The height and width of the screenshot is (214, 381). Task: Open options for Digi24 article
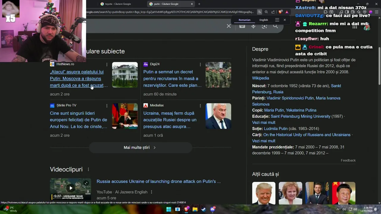click(200, 64)
